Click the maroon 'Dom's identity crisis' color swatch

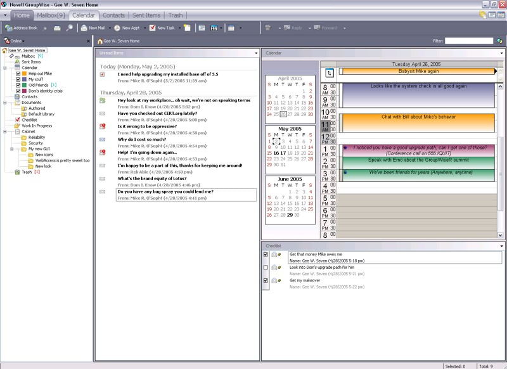pyautogui.click(x=24, y=91)
